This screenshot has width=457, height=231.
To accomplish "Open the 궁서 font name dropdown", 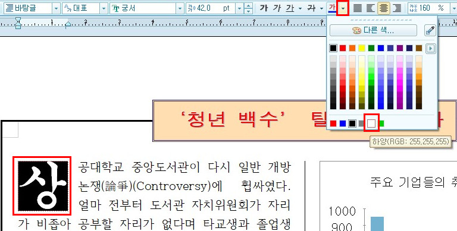I will click(180, 8).
